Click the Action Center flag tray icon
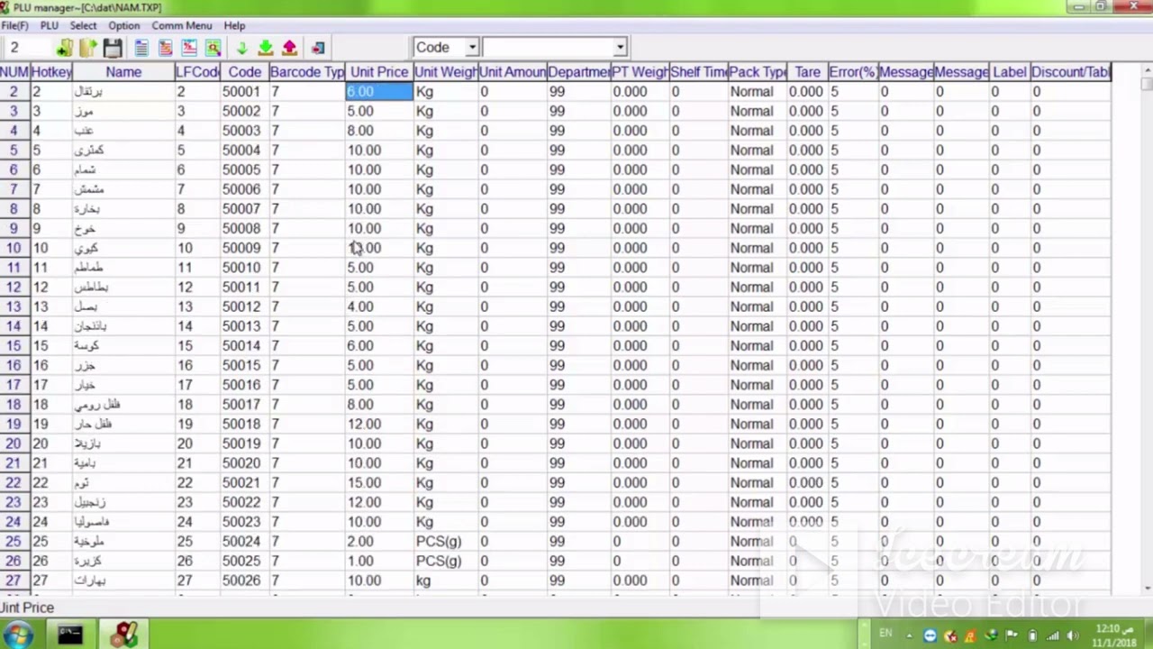Image resolution: width=1153 pixels, height=649 pixels. point(1012,635)
